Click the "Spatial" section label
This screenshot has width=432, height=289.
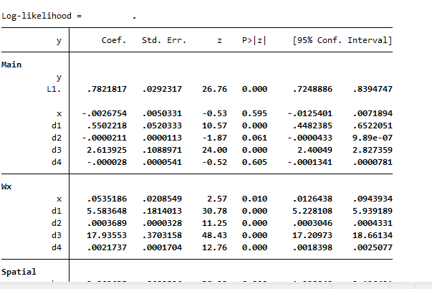coord(19,272)
